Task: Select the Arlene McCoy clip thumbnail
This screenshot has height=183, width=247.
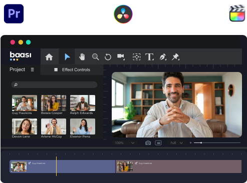Action: point(54,126)
